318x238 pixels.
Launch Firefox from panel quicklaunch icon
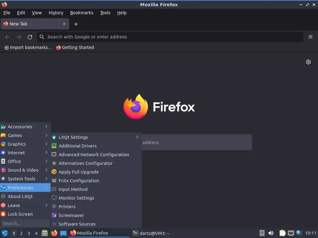54,233
